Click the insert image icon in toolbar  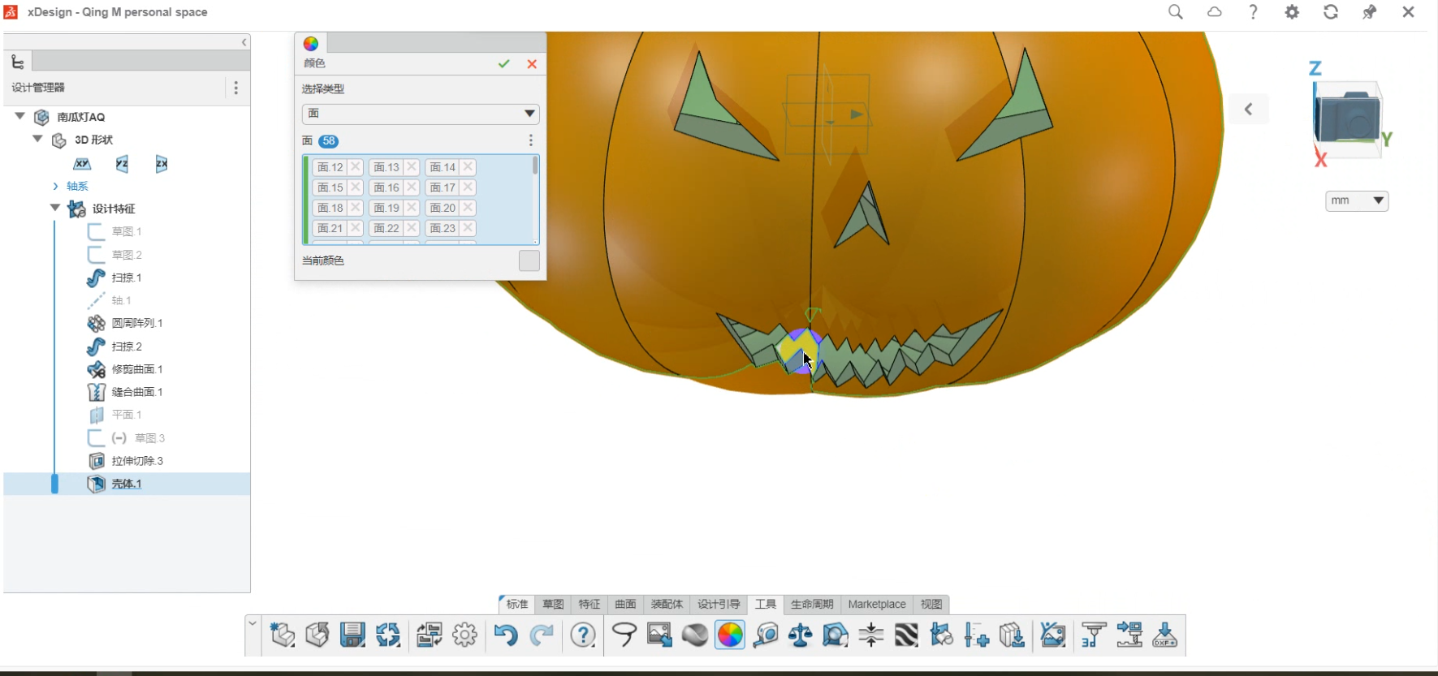coord(659,635)
